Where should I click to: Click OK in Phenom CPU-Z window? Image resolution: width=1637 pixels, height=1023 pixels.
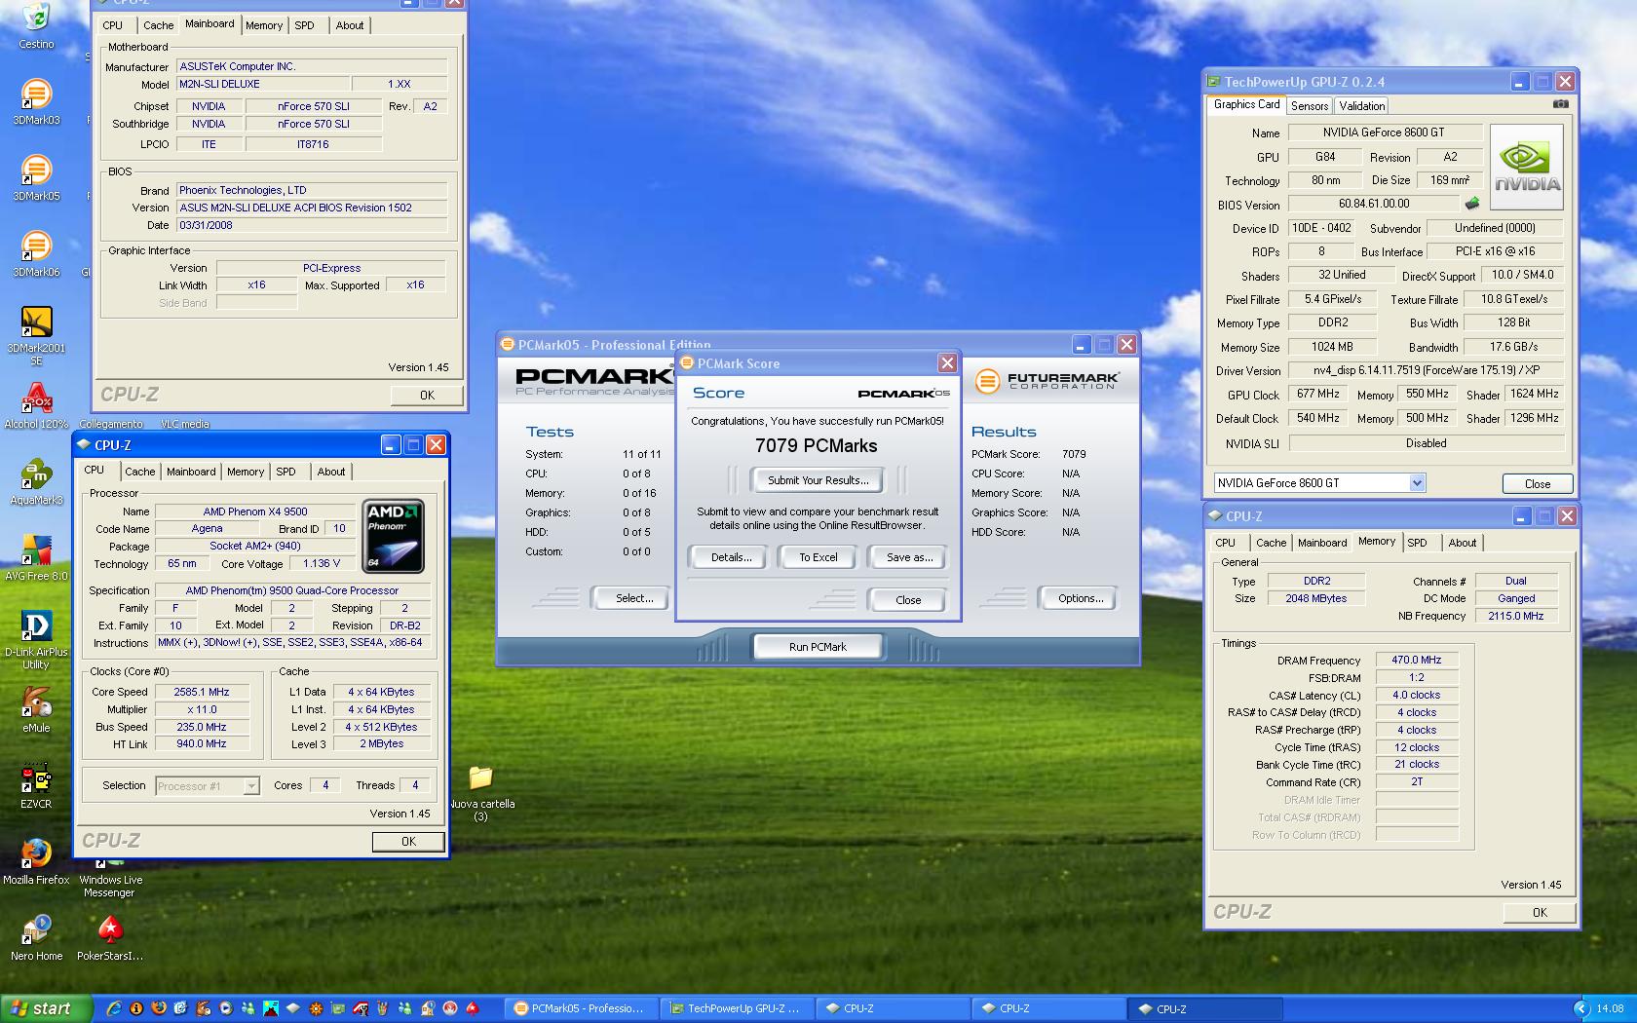pyautogui.click(x=408, y=842)
